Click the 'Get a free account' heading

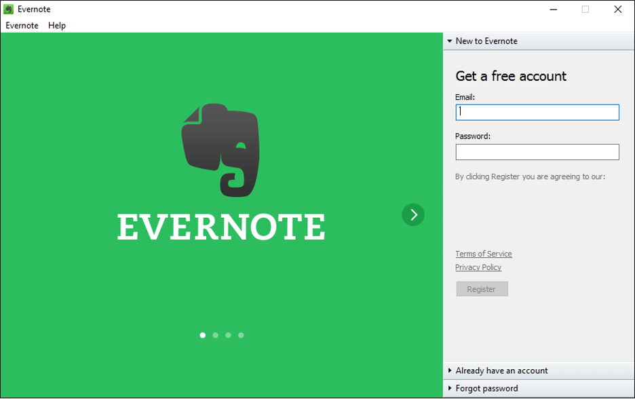tap(511, 76)
